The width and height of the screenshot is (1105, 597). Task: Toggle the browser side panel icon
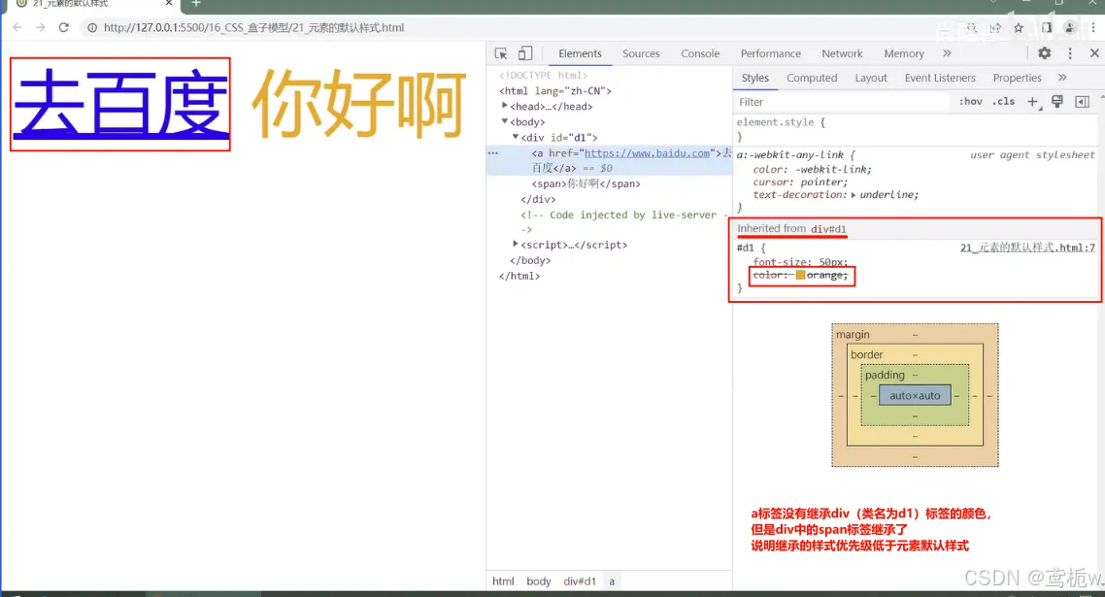coord(1047,27)
